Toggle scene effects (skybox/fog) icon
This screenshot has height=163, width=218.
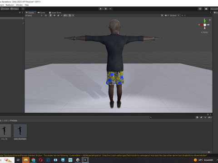click(58, 15)
